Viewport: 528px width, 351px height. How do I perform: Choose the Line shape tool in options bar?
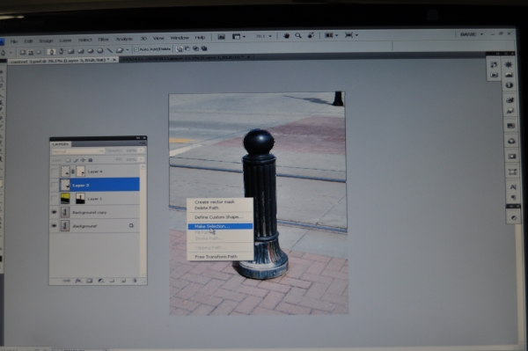(109, 51)
